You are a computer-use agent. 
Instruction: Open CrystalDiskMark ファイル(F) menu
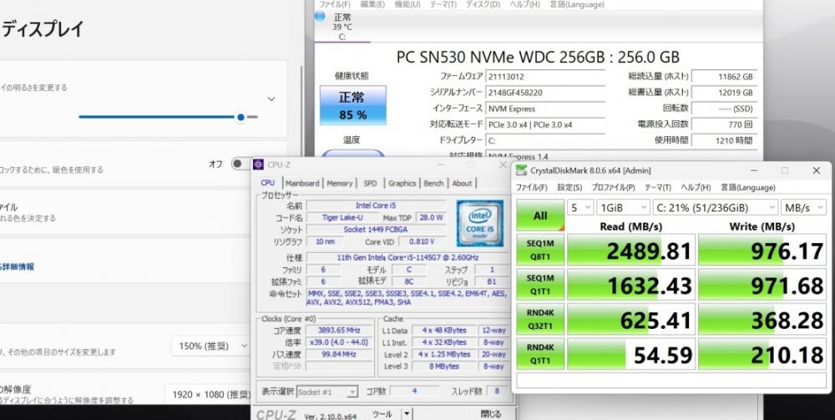pyautogui.click(x=531, y=188)
